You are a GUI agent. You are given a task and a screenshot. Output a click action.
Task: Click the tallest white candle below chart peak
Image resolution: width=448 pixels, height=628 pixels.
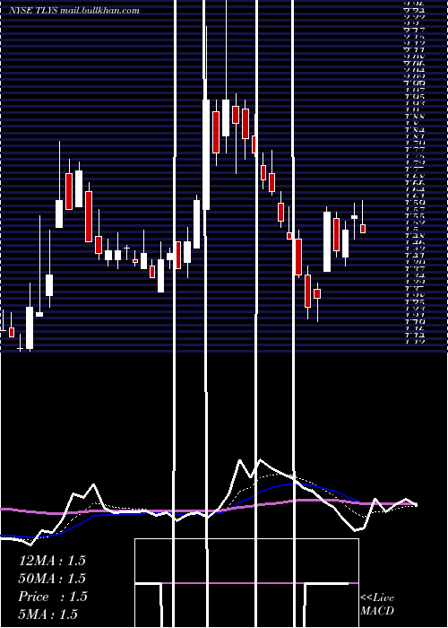206,154
